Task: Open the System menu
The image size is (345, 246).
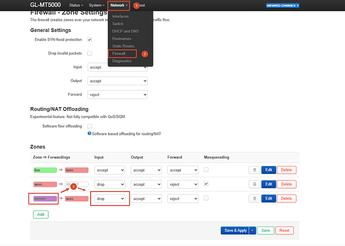Action: coord(97,5)
